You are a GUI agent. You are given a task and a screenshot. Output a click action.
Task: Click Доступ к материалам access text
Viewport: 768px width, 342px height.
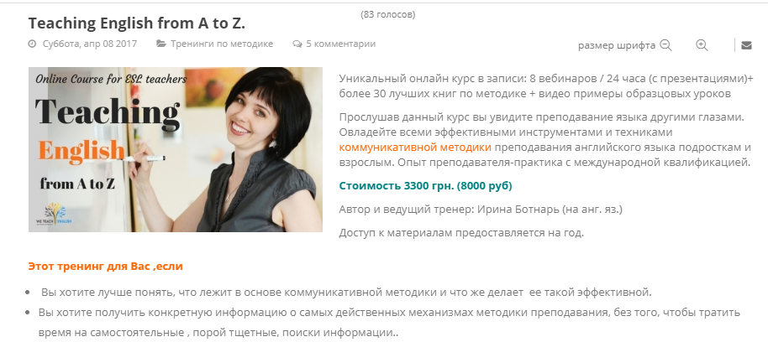click(461, 232)
